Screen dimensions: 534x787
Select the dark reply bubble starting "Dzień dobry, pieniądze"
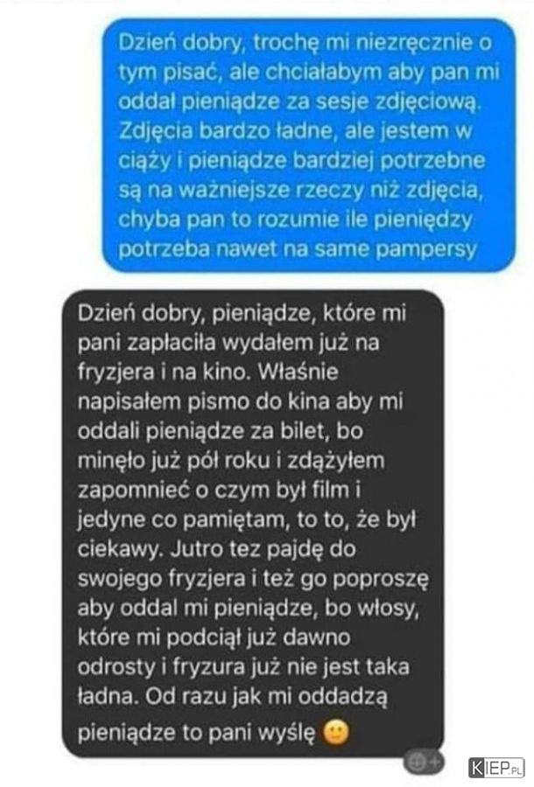[x=253, y=524]
